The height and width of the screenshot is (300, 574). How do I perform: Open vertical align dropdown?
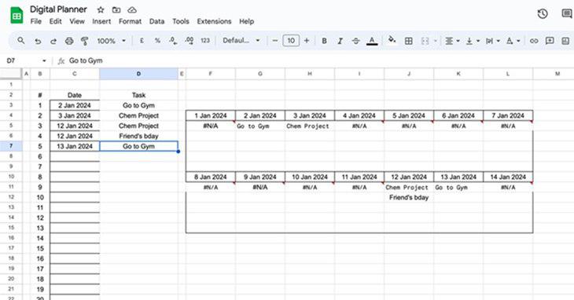tap(473, 41)
